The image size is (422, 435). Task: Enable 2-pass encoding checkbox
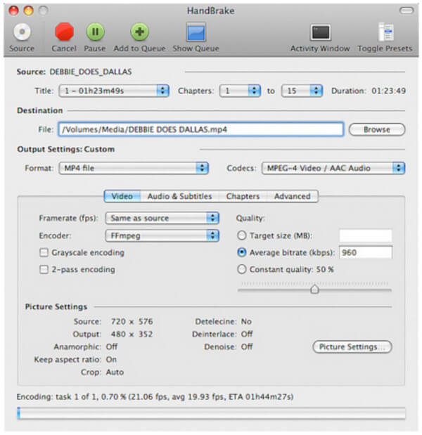point(44,270)
